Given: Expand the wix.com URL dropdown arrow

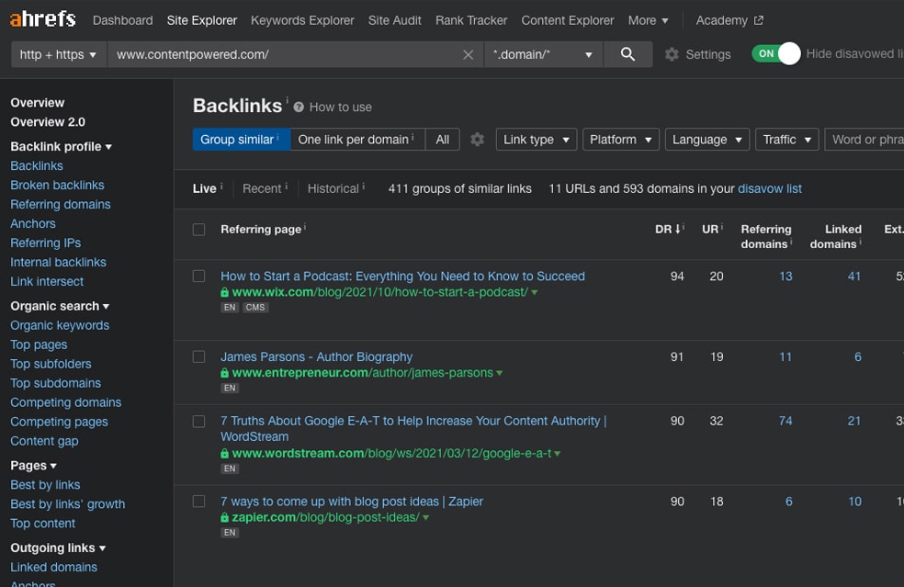Looking at the screenshot, I should tap(535, 292).
